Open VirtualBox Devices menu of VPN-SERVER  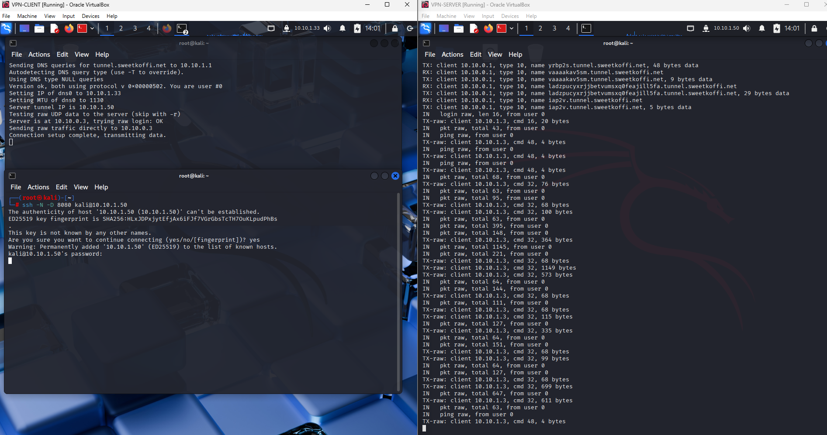[x=510, y=16]
